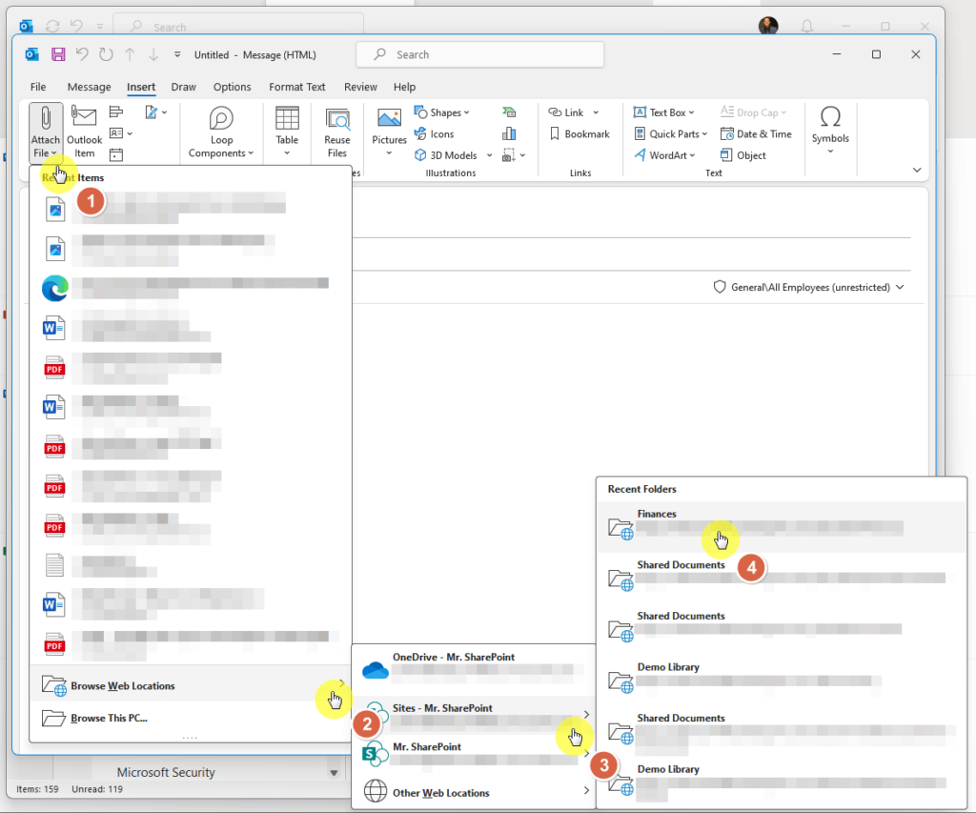976x813 pixels.
Task: Click the Redo icon in message window
Action: (106, 54)
